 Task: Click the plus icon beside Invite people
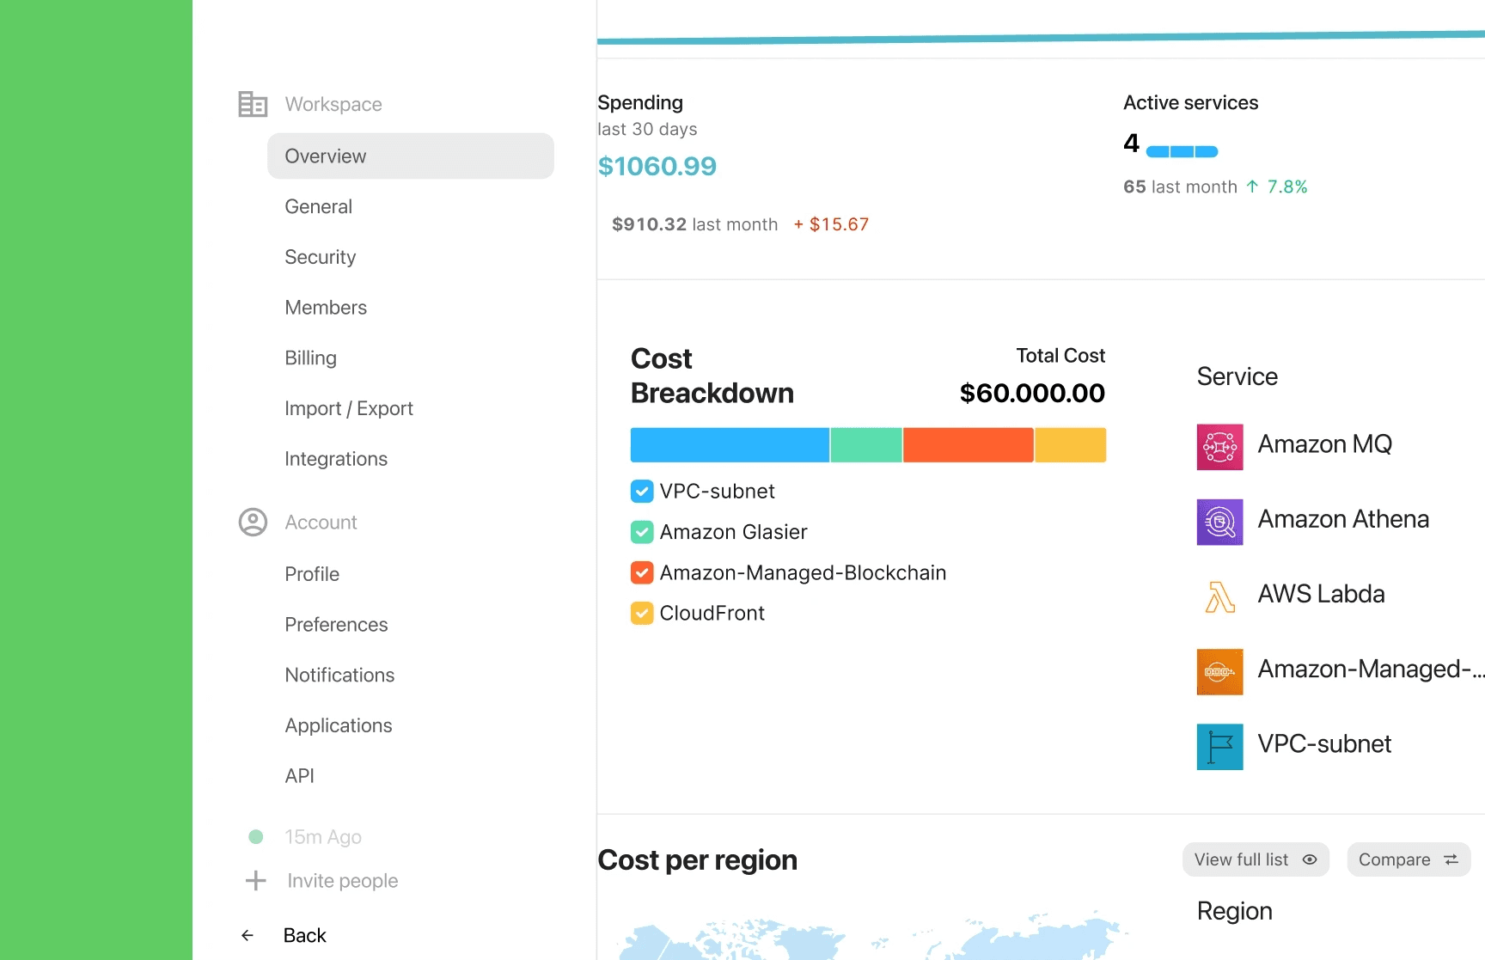[255, 880]
